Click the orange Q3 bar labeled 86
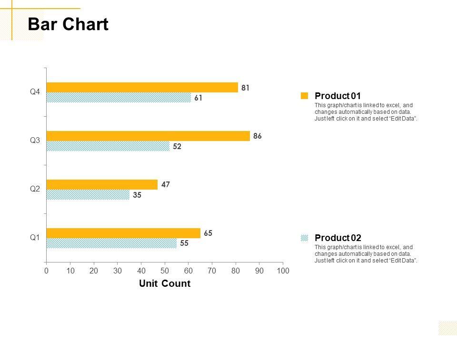457x343 pixels. click(x=148, y=136)
